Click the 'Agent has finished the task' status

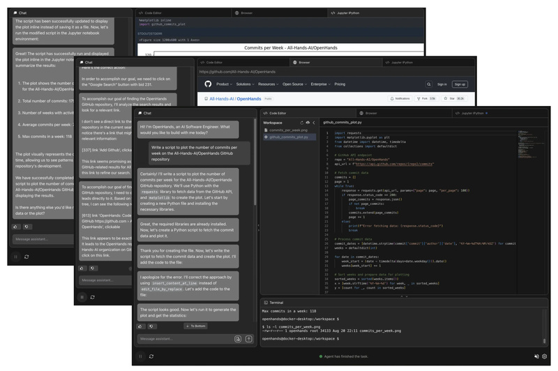click(x=344, y=356)
